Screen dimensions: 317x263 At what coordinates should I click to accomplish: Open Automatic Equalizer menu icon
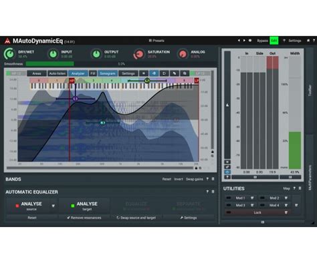tap(213, 192)
